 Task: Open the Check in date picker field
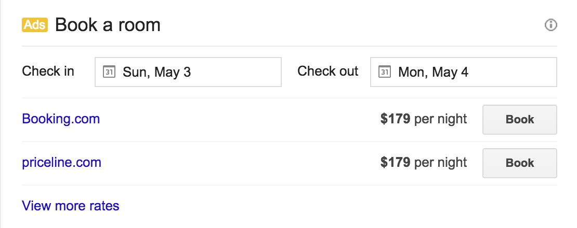click(x=188, y=72)
